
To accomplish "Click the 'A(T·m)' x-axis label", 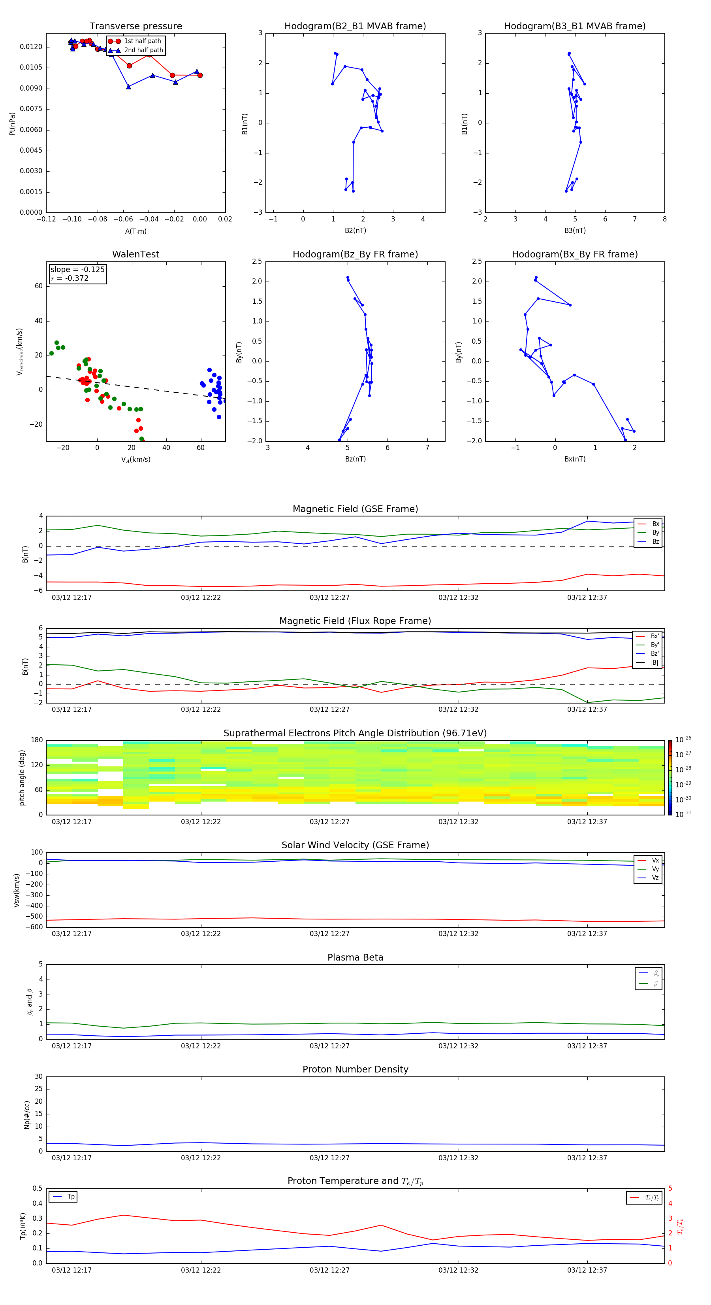I will [x=135, y=231].
